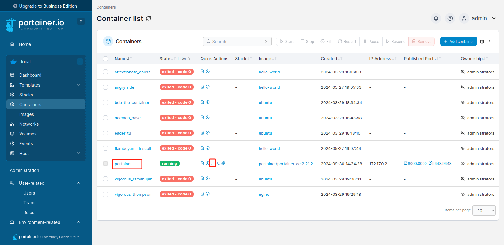Image resolution: width=504 pixels, height=245 pixels.
Task: Open the table column visibility icon
Action: [482, 42]
